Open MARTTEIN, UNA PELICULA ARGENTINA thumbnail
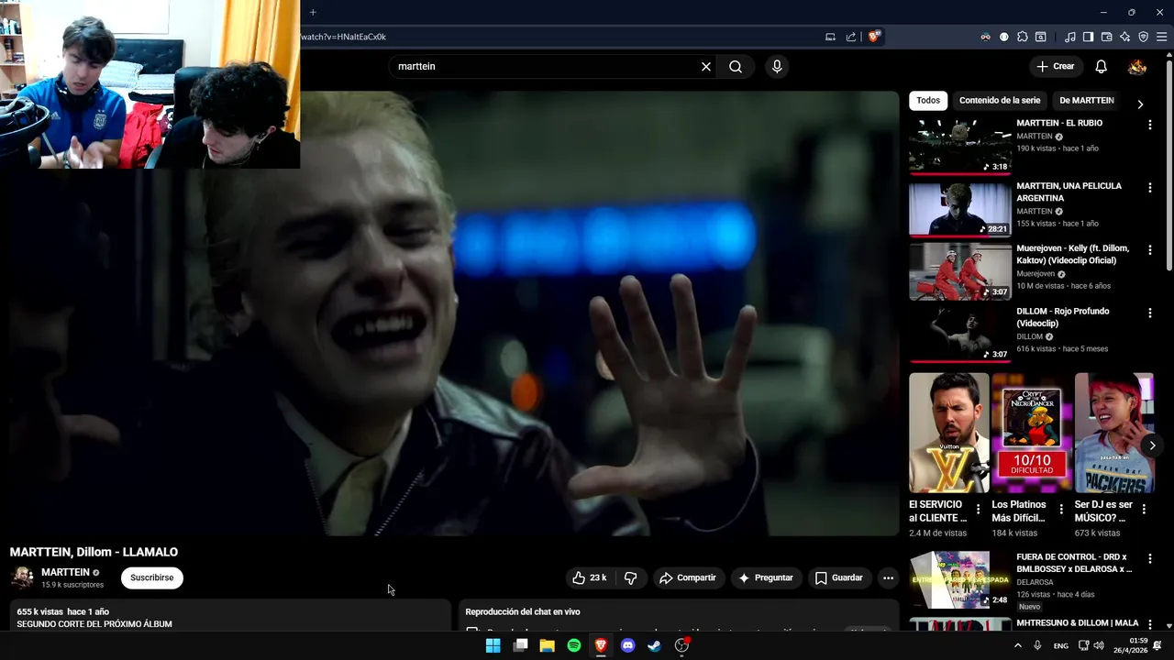 click(960, 208)
